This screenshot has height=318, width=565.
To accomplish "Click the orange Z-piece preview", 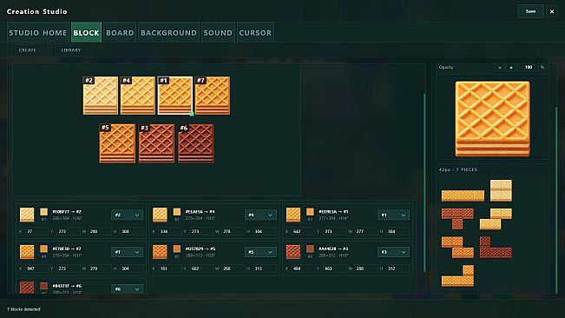I will 457,247.
